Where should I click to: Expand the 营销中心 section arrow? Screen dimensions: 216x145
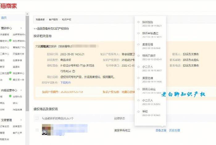[21, 28]
